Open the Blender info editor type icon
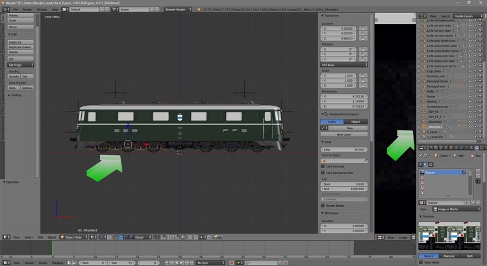The height and width of the screenshot is (266, 487). 6,10
